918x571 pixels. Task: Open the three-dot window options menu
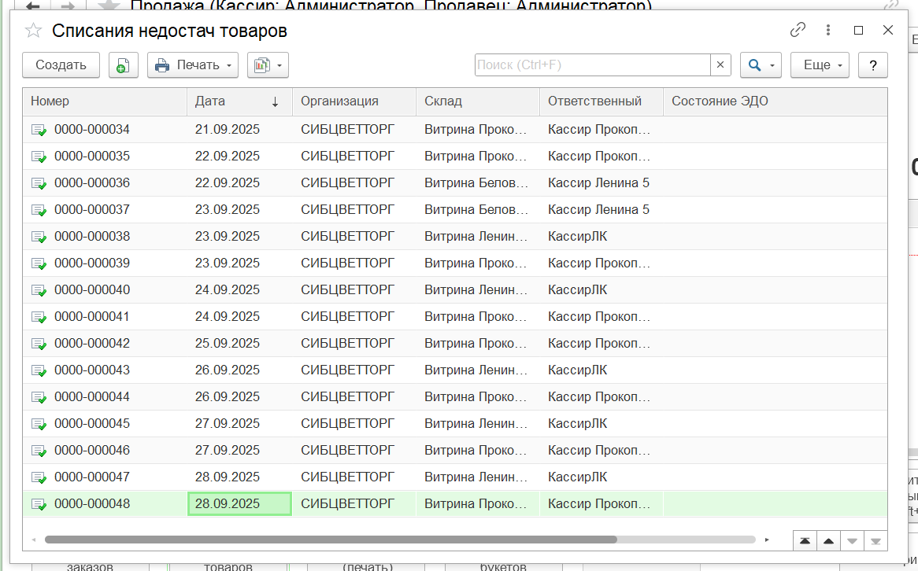pos(828,30)
